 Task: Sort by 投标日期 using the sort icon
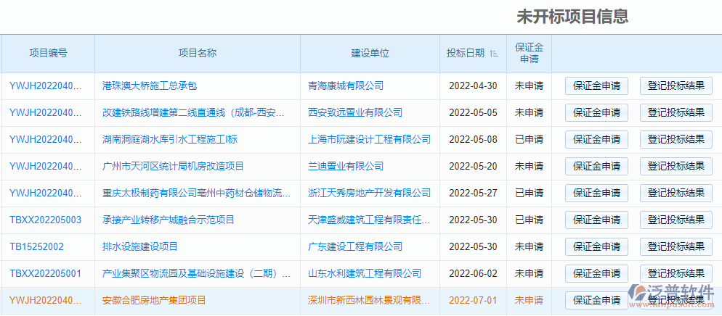(x=495, y=53)
